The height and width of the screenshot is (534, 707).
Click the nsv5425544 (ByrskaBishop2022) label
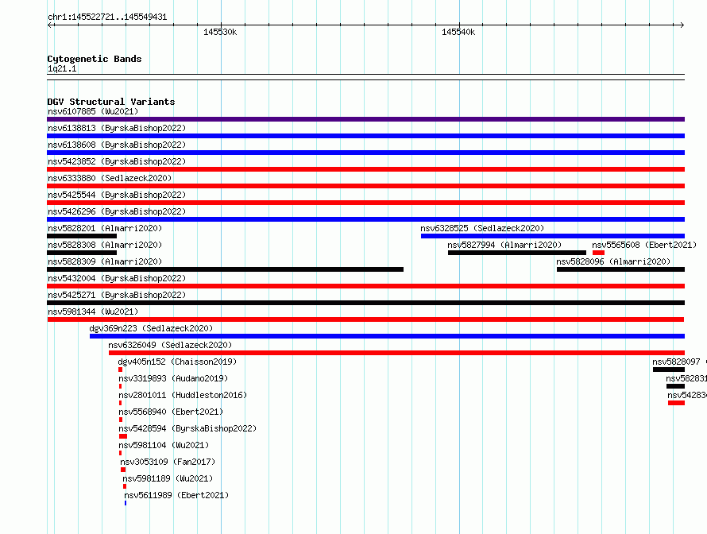coord(117,195)
